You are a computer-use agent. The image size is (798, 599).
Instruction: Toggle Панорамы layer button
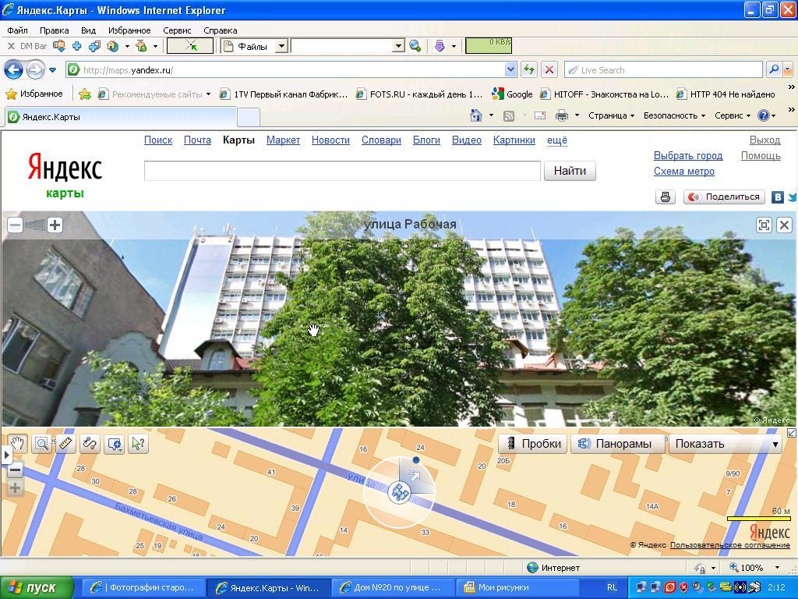(618, 444)
